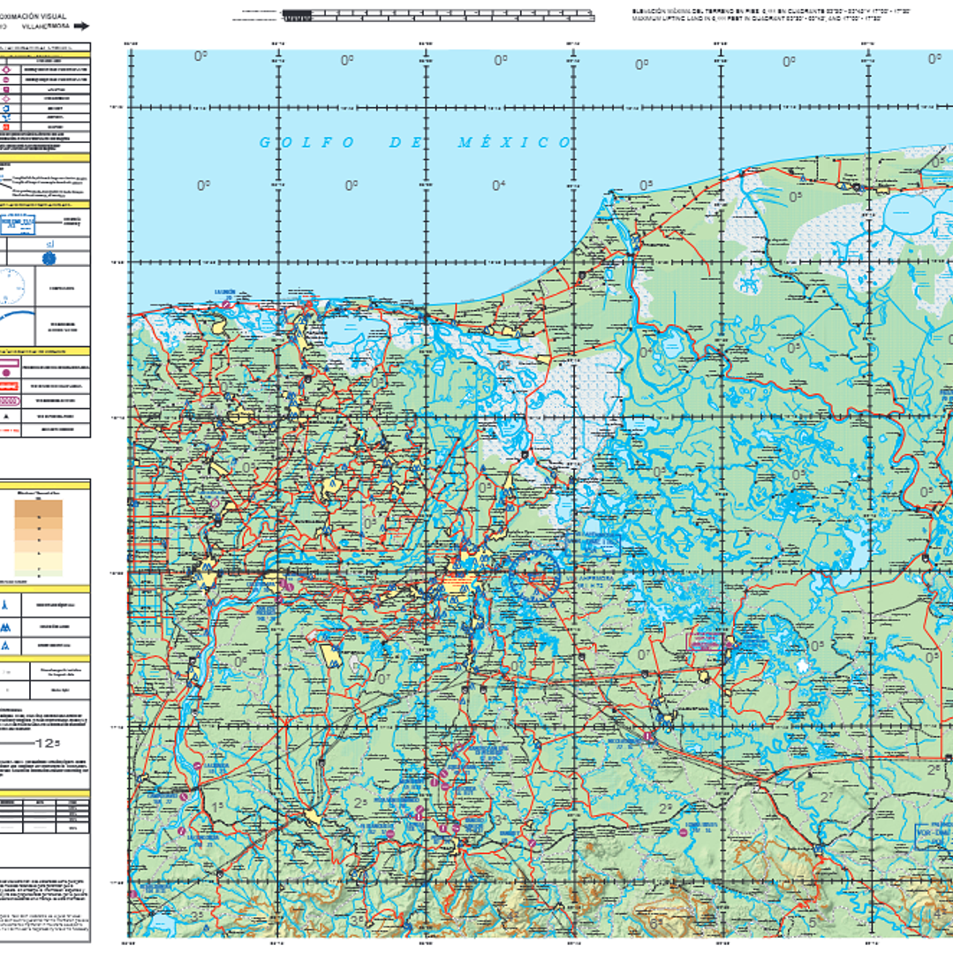953x953 pixels.
Task: Click the solid blue gear-shaped symbol in the legend
Action: (49, 257)
